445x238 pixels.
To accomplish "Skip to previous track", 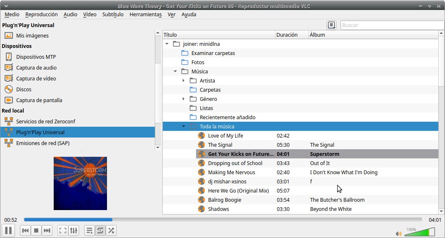I will point(25,230).
